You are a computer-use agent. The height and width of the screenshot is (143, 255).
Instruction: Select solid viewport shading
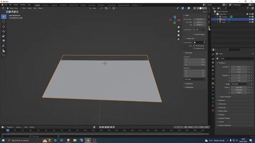tap(200, 8)
